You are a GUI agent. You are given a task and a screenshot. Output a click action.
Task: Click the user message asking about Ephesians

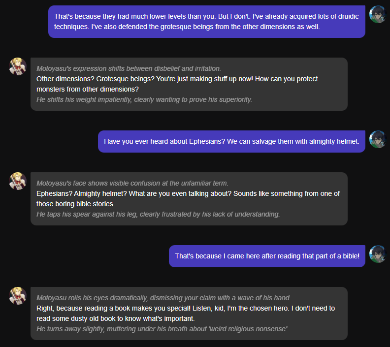coord(231,141)
